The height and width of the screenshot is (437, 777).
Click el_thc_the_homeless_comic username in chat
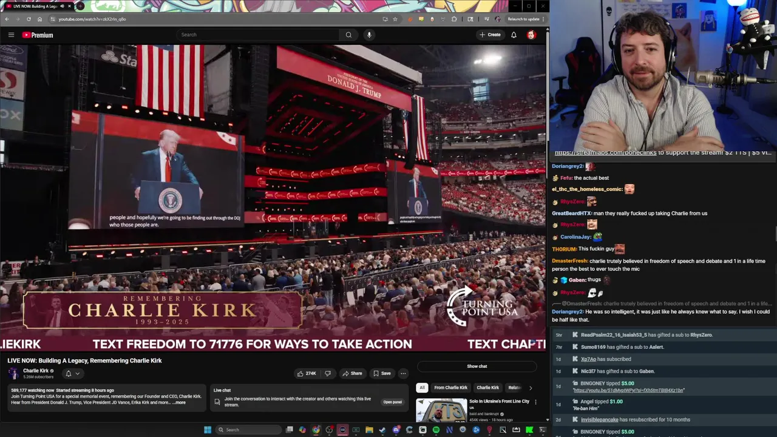click(586, 189)
